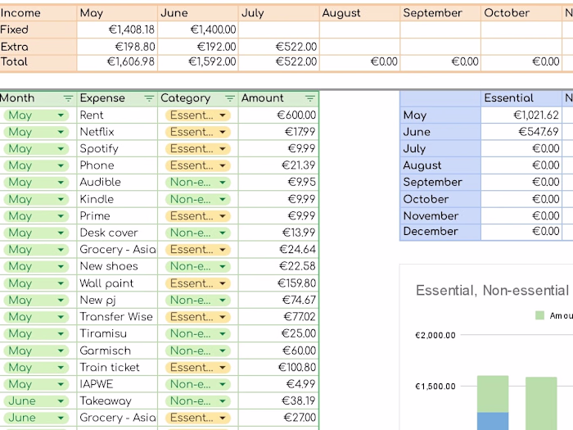The height and width of the screenshot is (430, 573).
Task: Click the chart title "Essential, Non-essential"
Action: coord(491,290)
